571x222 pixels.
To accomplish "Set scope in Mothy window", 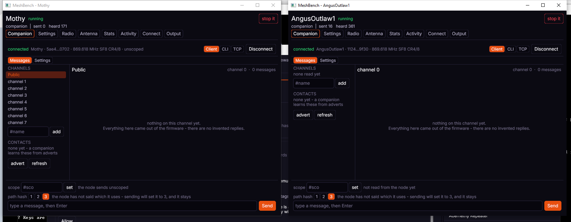I will (x=69, y=188).
